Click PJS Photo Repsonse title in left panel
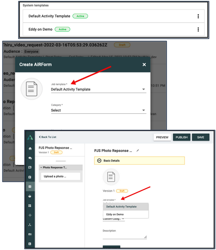Screen dimensions: 216x250 pos(55,148)
